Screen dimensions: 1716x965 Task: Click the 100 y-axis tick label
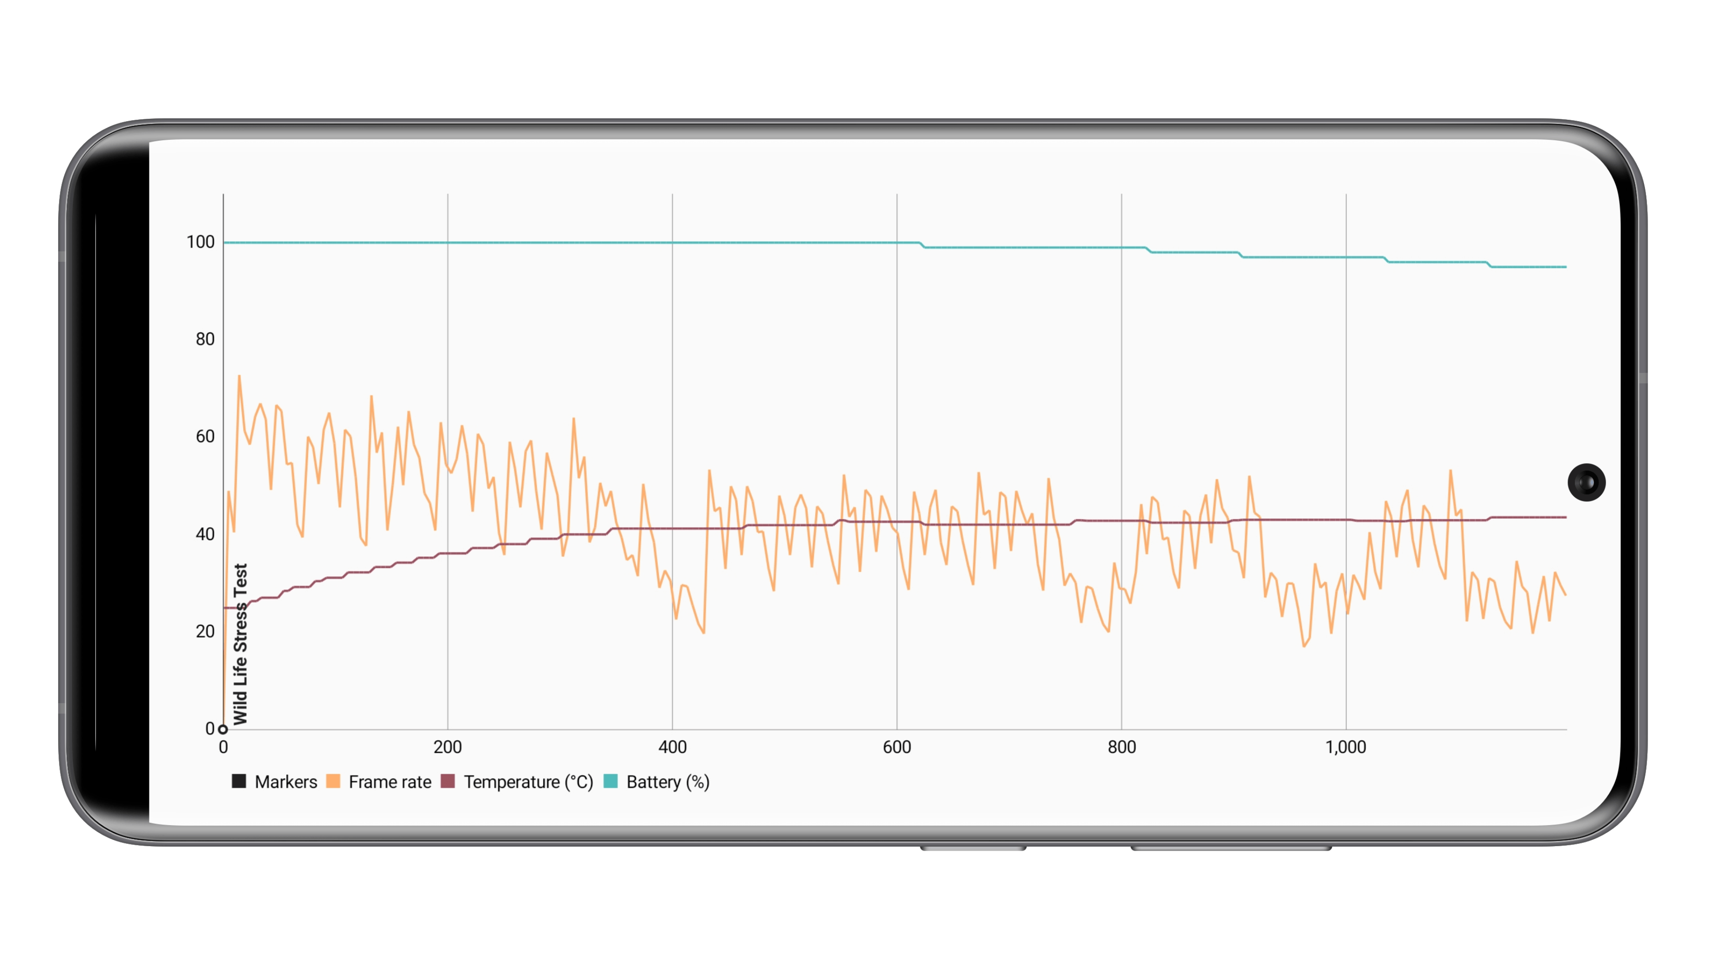point(201,243)
